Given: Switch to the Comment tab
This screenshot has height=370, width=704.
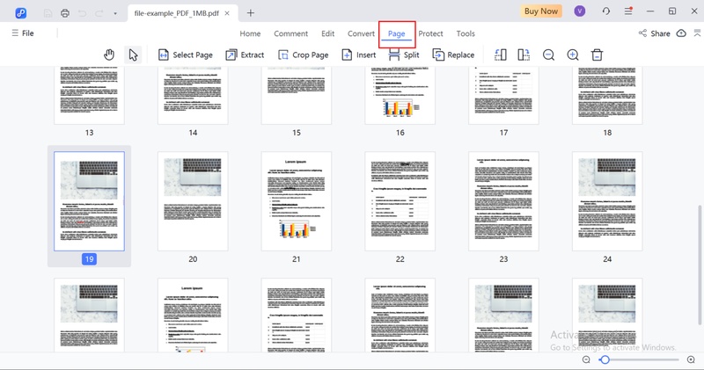Looking at the screenshot, I should 291,33.
